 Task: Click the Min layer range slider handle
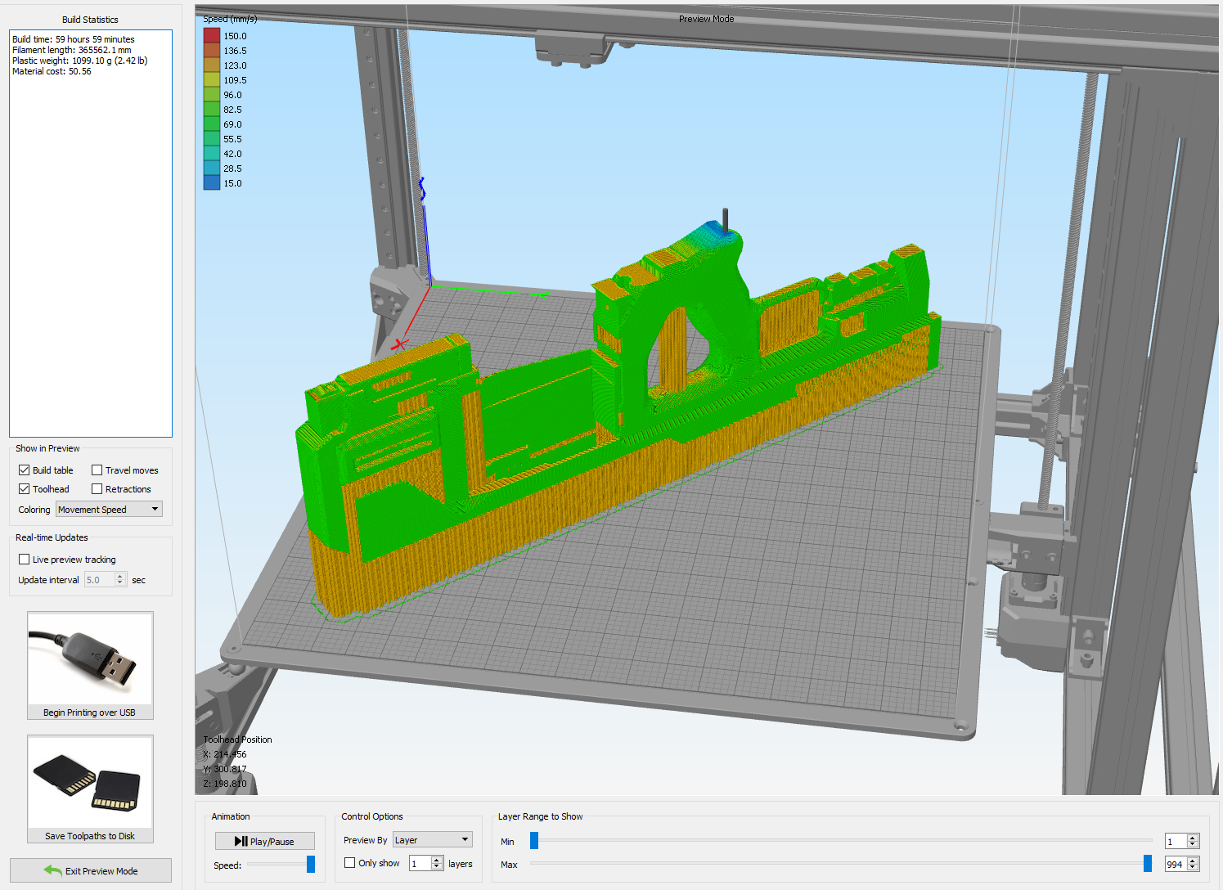(x=534, y=841)
